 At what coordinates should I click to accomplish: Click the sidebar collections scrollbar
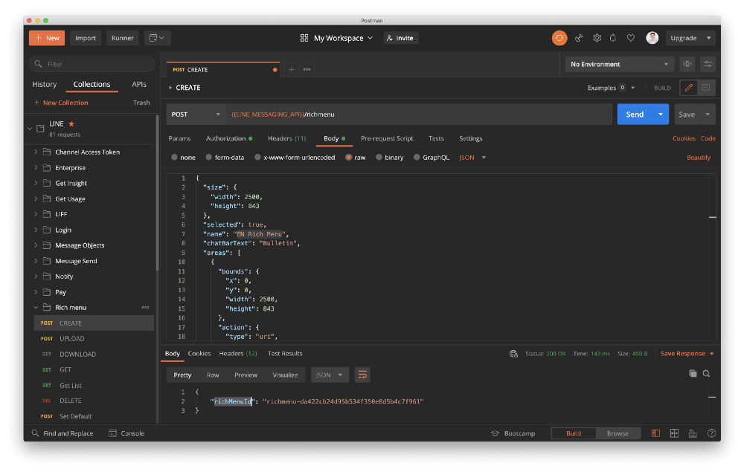pos(157,194)
